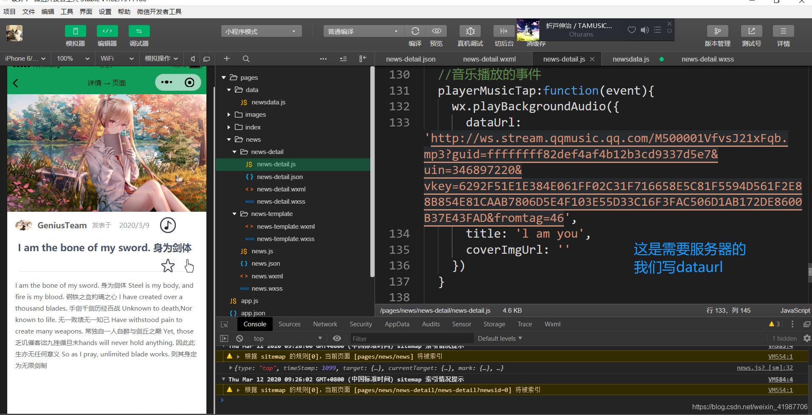
Task: Switch to news-detail.wxss tab
Action: pyautogui.click(x=708, y=59)
